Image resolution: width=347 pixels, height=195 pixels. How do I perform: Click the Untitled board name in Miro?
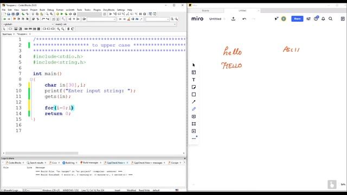click(x=215, y=19)
